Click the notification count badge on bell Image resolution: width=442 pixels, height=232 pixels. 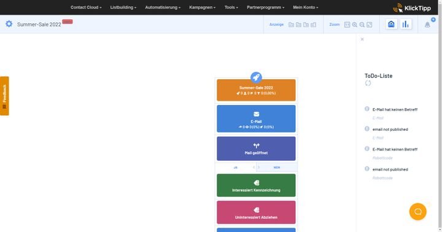pyautogui.click(x=433, y=20)
